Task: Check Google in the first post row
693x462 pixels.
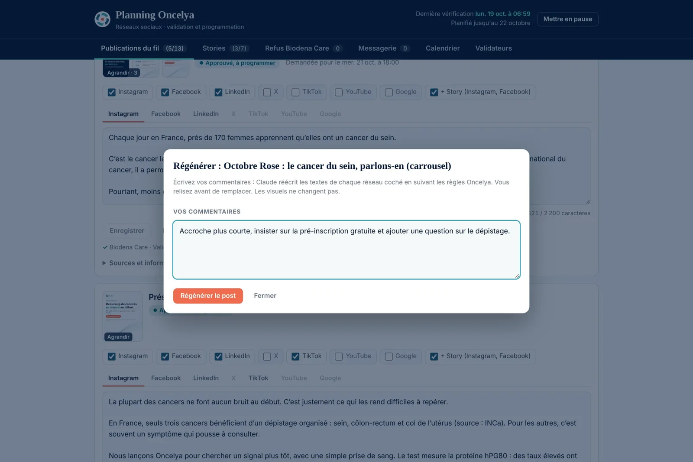Action: (389, 92)
